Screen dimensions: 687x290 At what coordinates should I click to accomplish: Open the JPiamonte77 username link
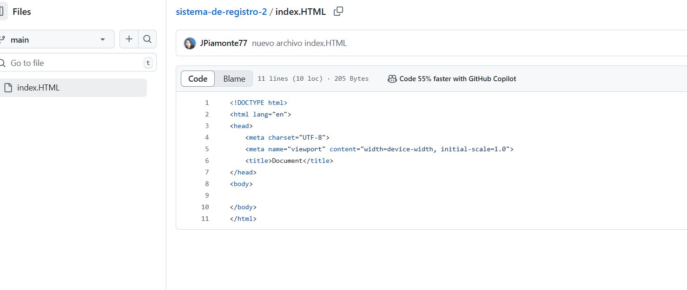pyautogui.click(x=224, y=43)
